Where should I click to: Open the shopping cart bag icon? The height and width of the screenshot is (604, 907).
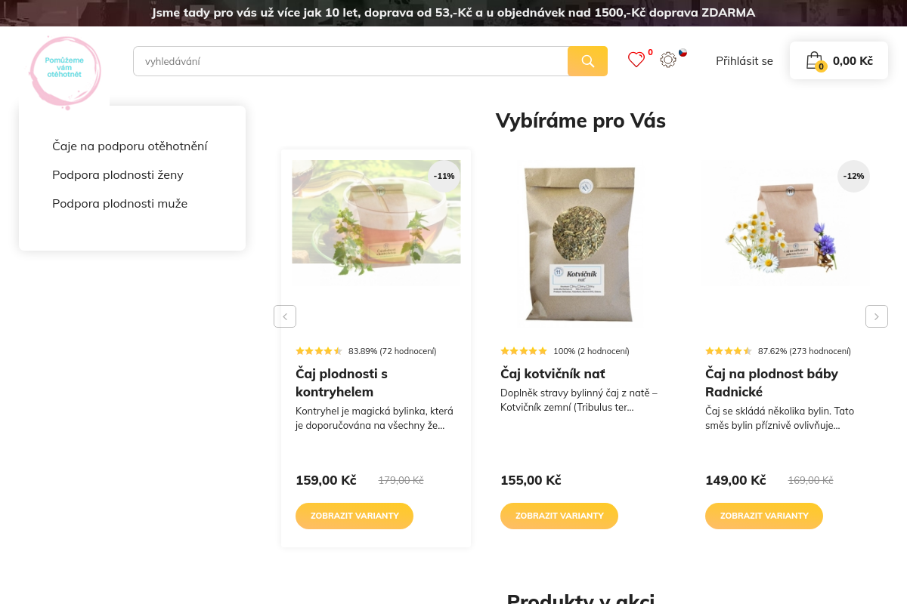pos(814,60)
